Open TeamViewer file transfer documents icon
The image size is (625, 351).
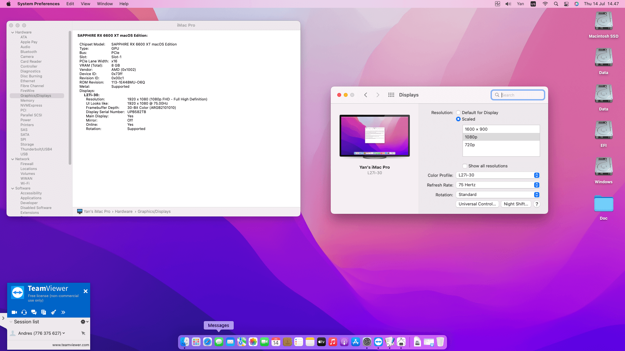click(44, 312)
